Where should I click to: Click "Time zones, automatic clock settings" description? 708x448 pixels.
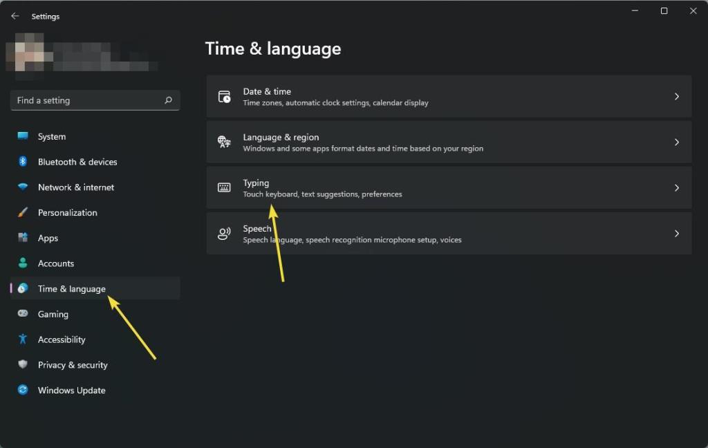[x=335, y=103]
